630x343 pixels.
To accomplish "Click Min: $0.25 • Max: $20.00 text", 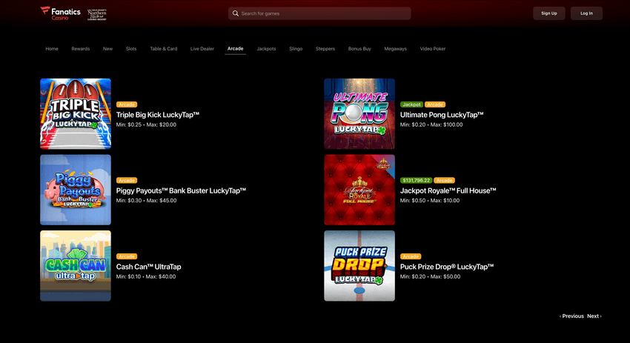I will 146,124.
